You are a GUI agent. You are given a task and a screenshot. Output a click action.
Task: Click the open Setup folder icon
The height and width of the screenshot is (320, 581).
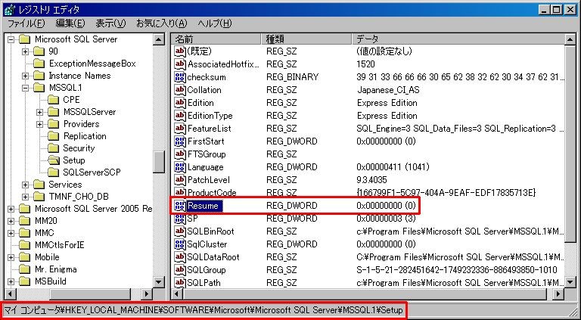[x=54, y=160]
